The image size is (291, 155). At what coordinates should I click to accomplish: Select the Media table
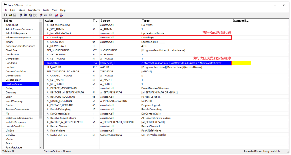[9, 139]
